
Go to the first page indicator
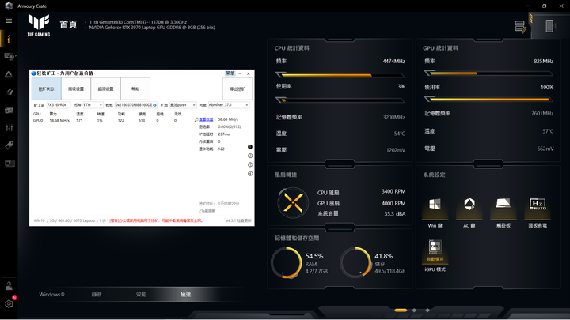point(401,311)
